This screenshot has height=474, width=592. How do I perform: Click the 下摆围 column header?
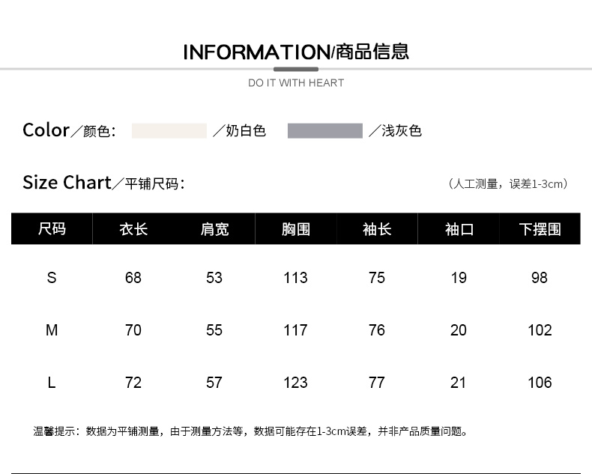pyautogui.click(x=540, y=228)
